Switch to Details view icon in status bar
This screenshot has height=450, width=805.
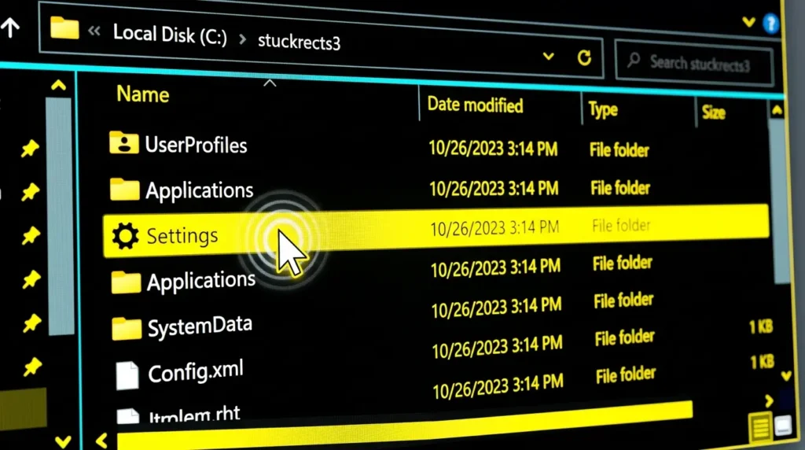pyautogui.click(x=760, y=427)
